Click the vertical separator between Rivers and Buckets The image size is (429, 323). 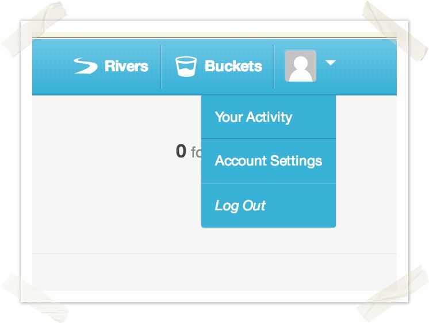coord(161,66)
